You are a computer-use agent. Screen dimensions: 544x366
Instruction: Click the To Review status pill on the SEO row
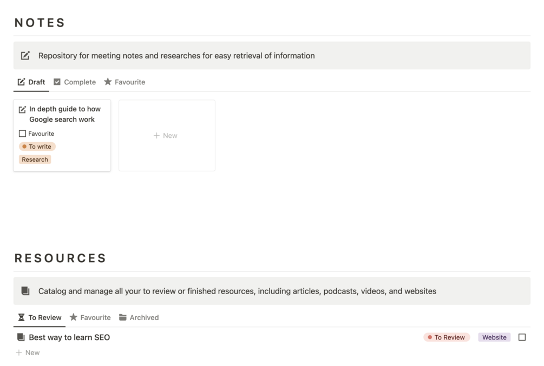447,337
